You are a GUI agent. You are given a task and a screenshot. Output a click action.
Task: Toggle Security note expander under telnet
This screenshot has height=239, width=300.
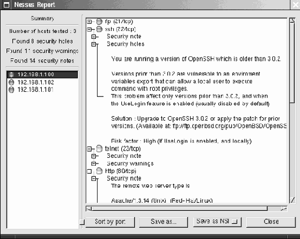94,156
